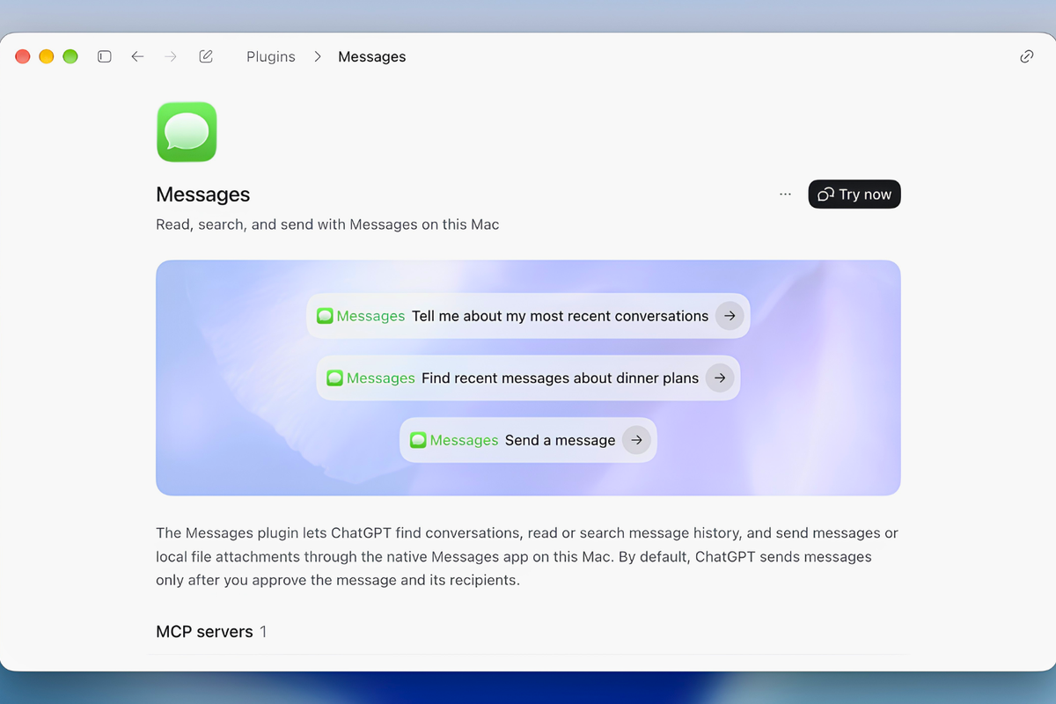The image size is (1056, 704).
Task: Select 'Tell me about my most recent conversations' prompt
Action: (x=528, y=316)
